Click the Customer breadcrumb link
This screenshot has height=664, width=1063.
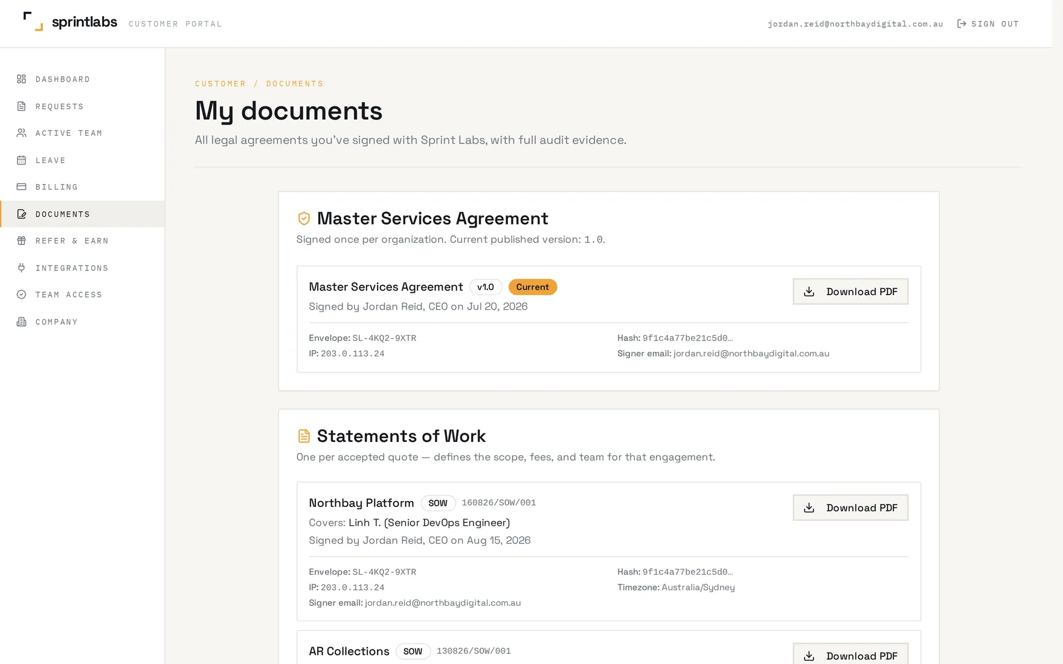coord(220,83)
